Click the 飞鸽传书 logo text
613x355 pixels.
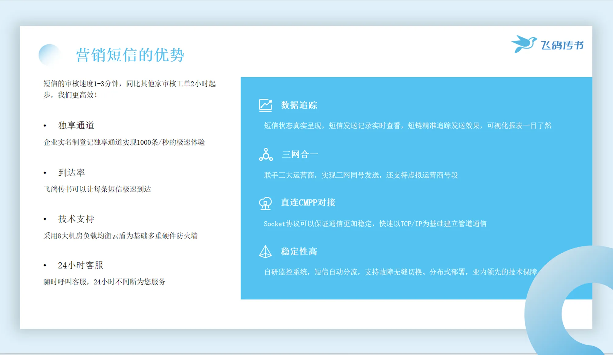tap(562, 45)
